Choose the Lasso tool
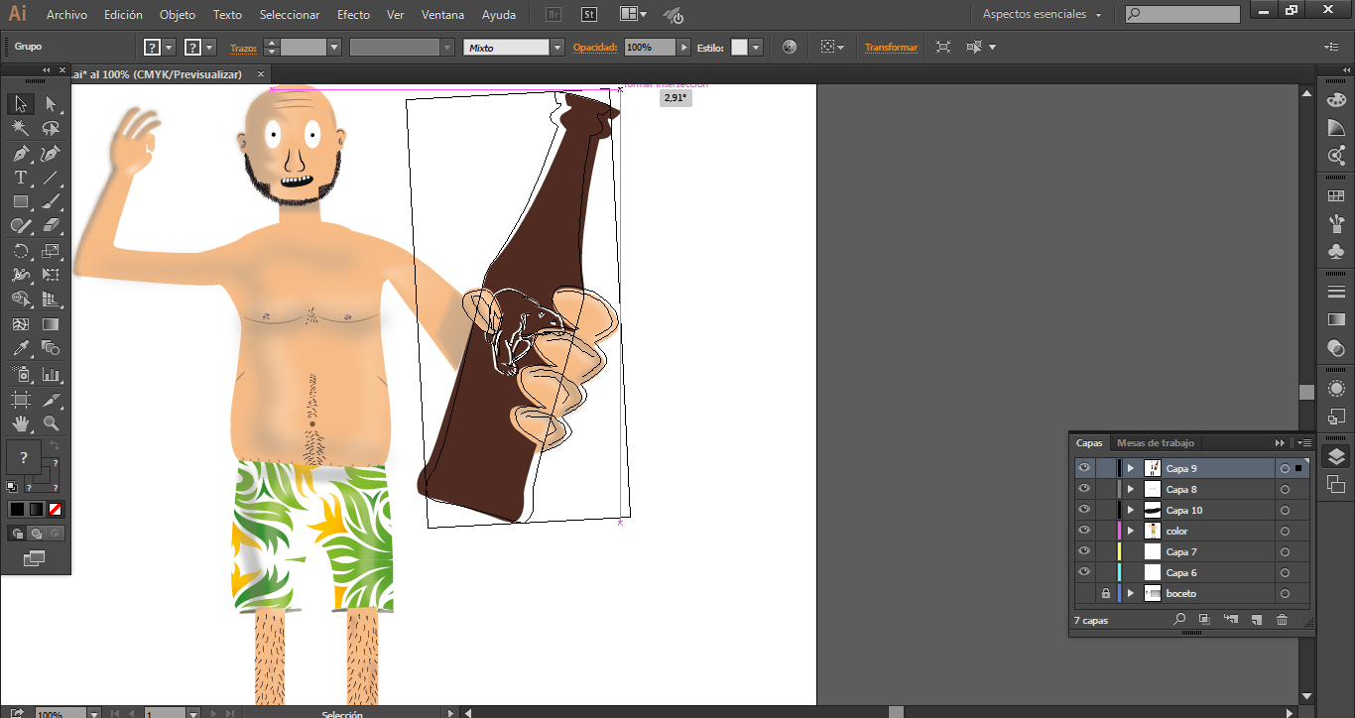This screenshot has height=718, width=1355. [x=51, y=129]
